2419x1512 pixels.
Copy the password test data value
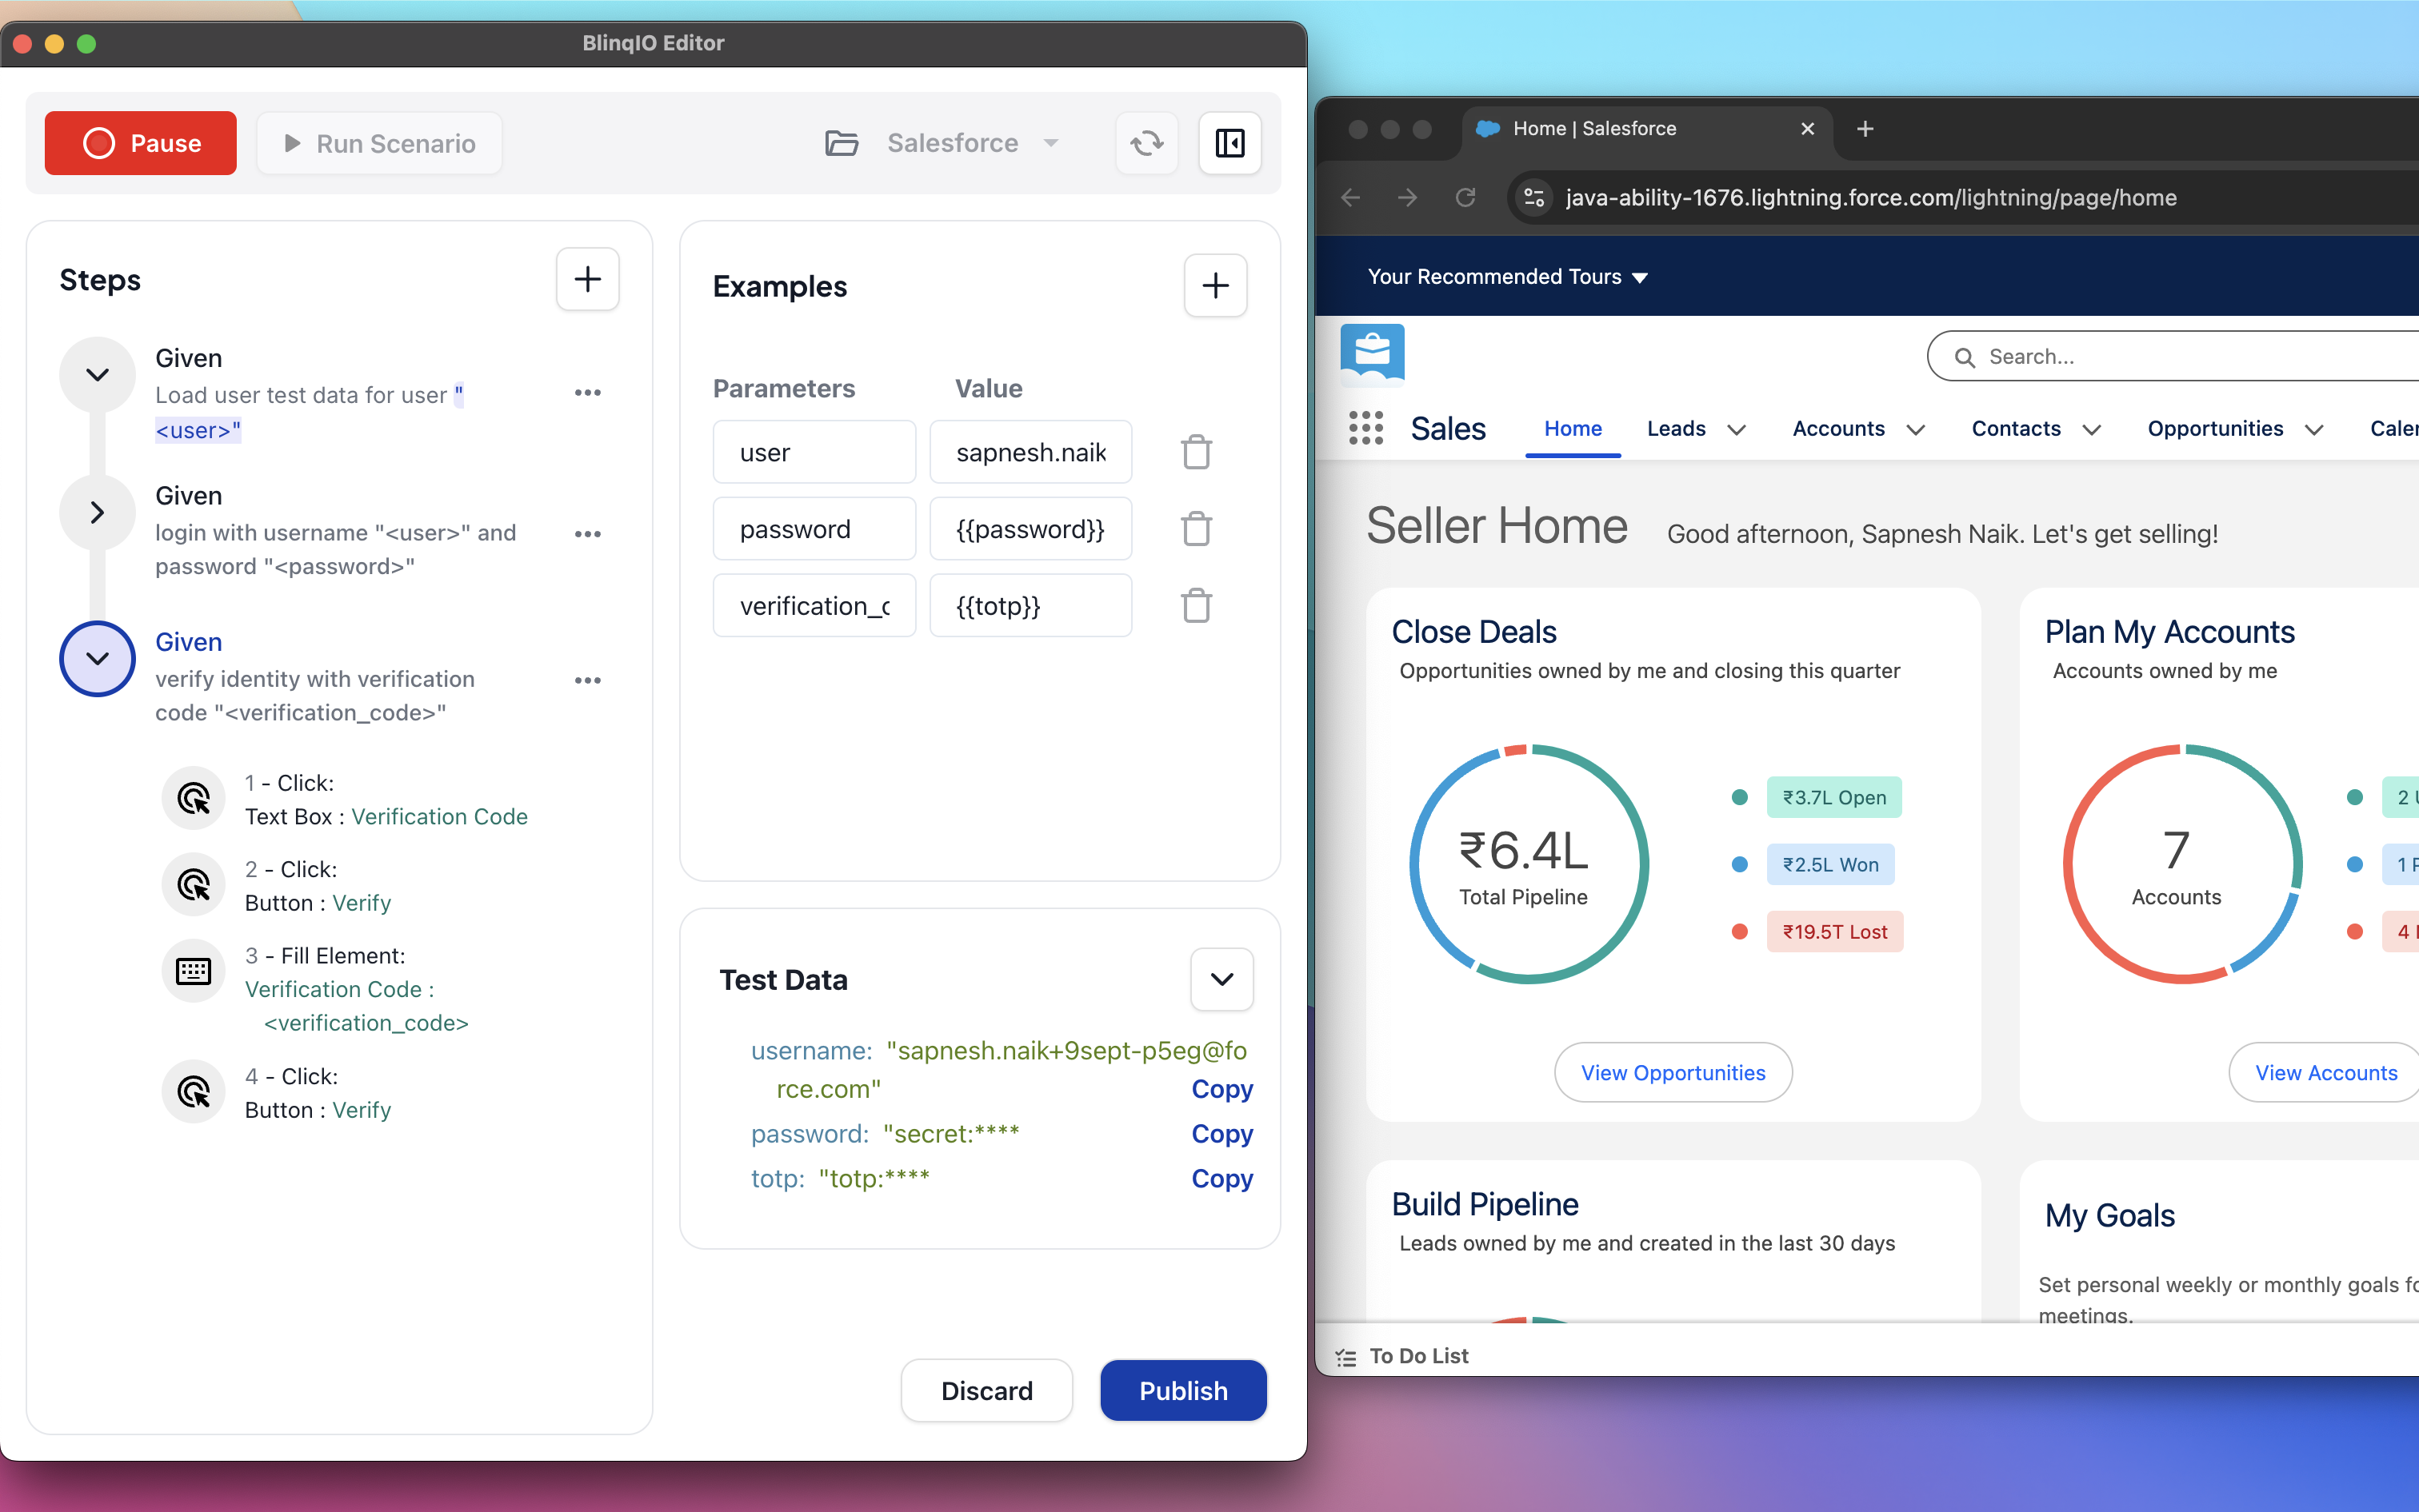1221,1133
